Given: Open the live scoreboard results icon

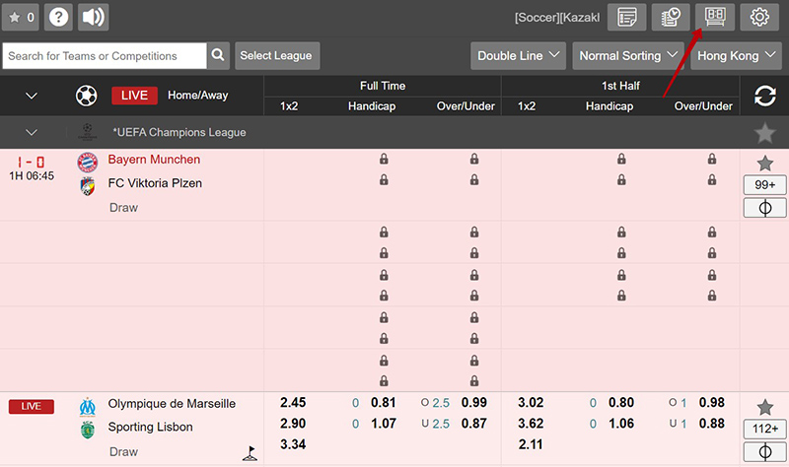Looking at the screenshot, I should (x=715, y=18).
